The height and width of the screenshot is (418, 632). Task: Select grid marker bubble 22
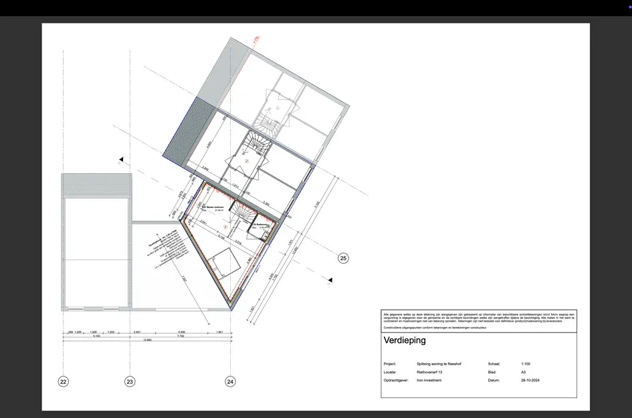pos(63,381)
